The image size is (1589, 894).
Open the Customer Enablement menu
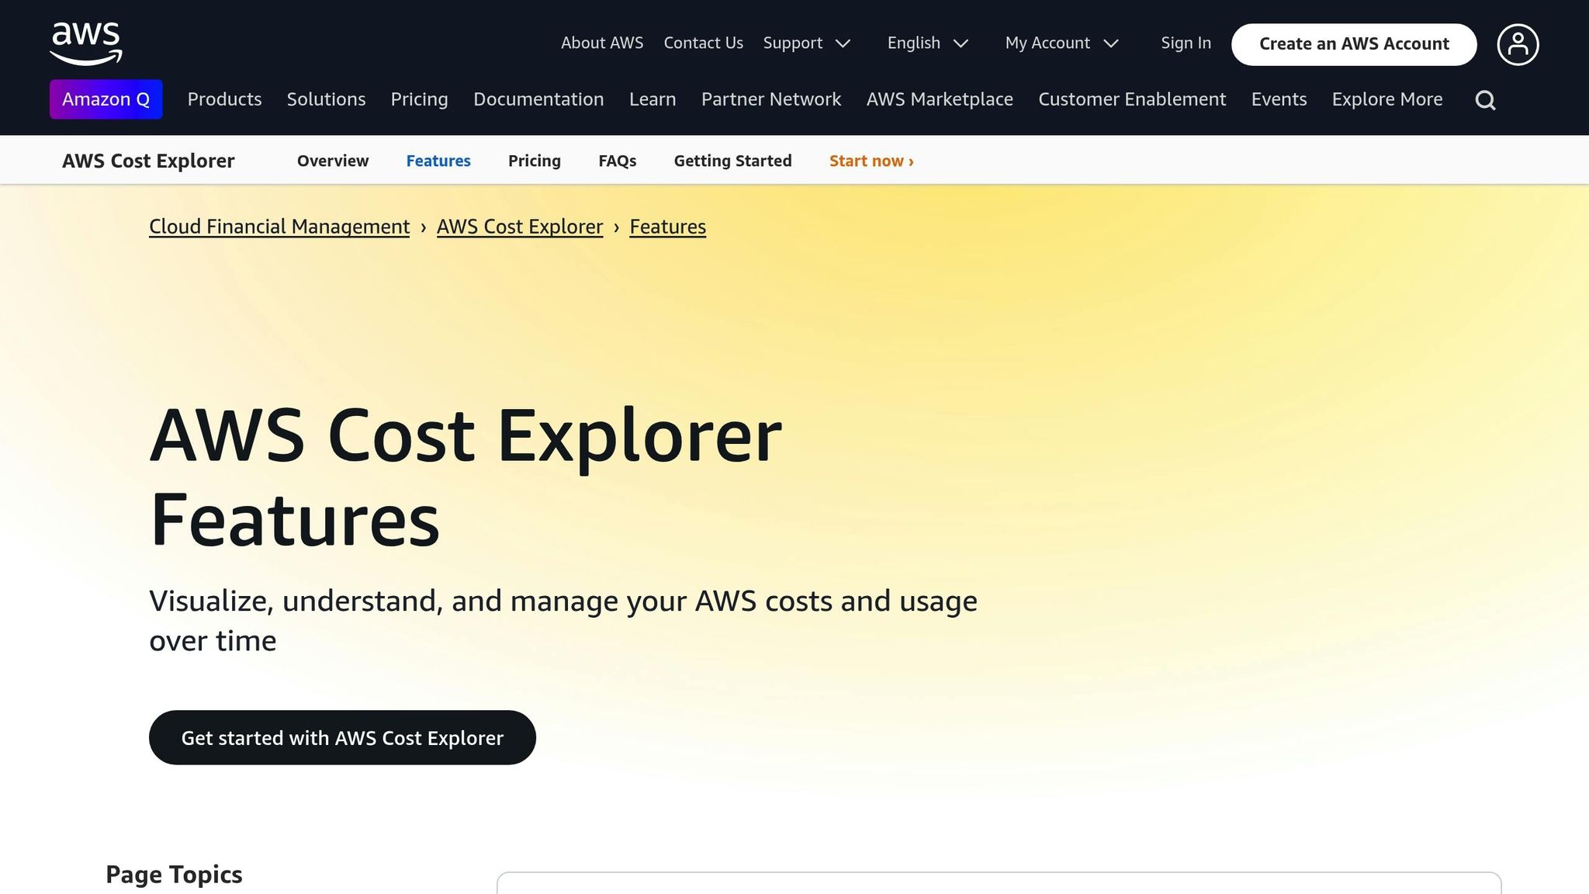click(x=1132, y=99)
